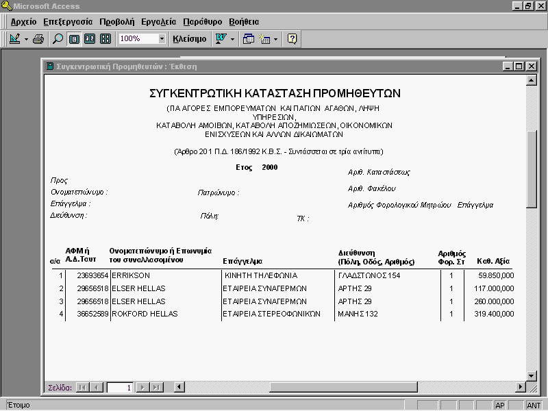Open the Επεξεργασία menu
Viewport: 548px width, 411px height.
68,22
